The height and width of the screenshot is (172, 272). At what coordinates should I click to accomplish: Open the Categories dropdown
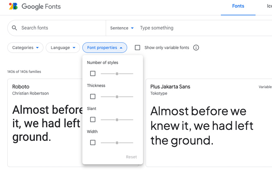tap(25, 47)
